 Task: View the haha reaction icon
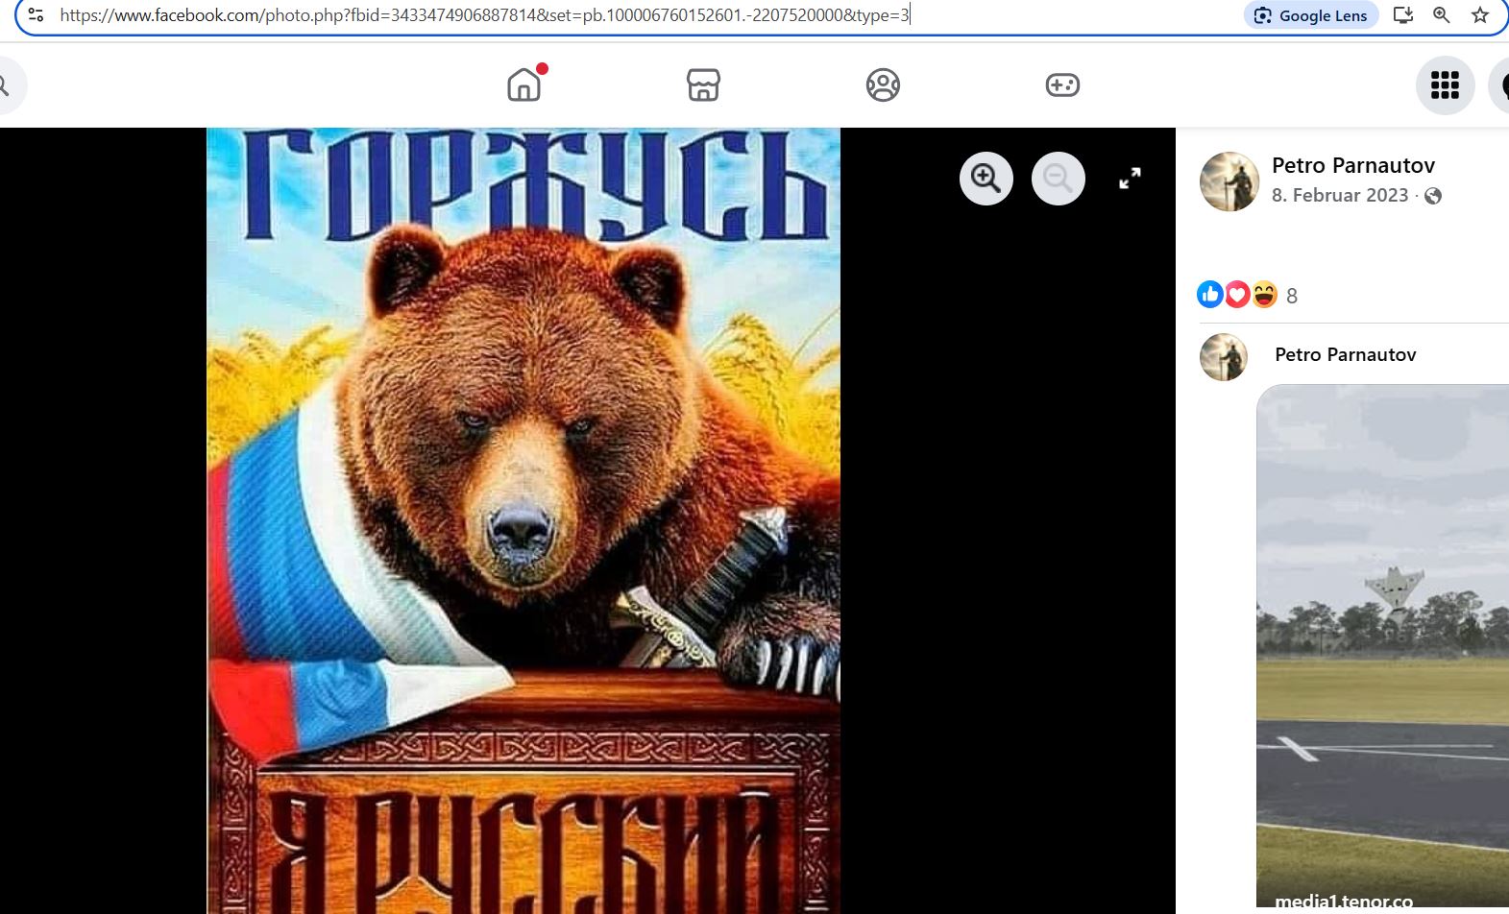(x=1264, y=294)
